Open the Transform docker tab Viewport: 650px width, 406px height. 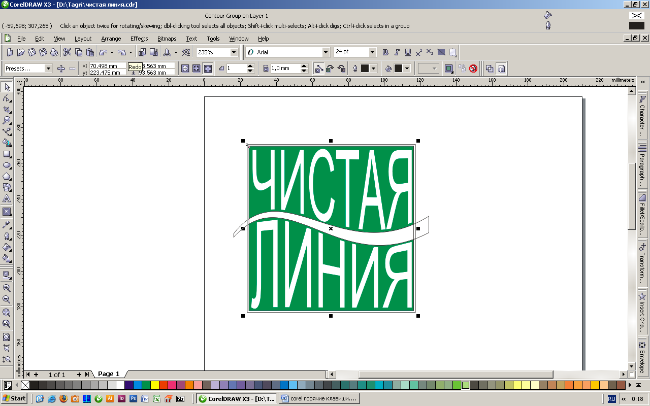pos(642,263)
